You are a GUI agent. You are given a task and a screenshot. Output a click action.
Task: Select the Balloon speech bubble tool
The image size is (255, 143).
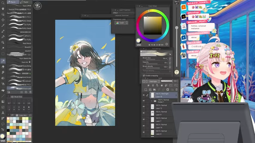[x=3, y=124]
